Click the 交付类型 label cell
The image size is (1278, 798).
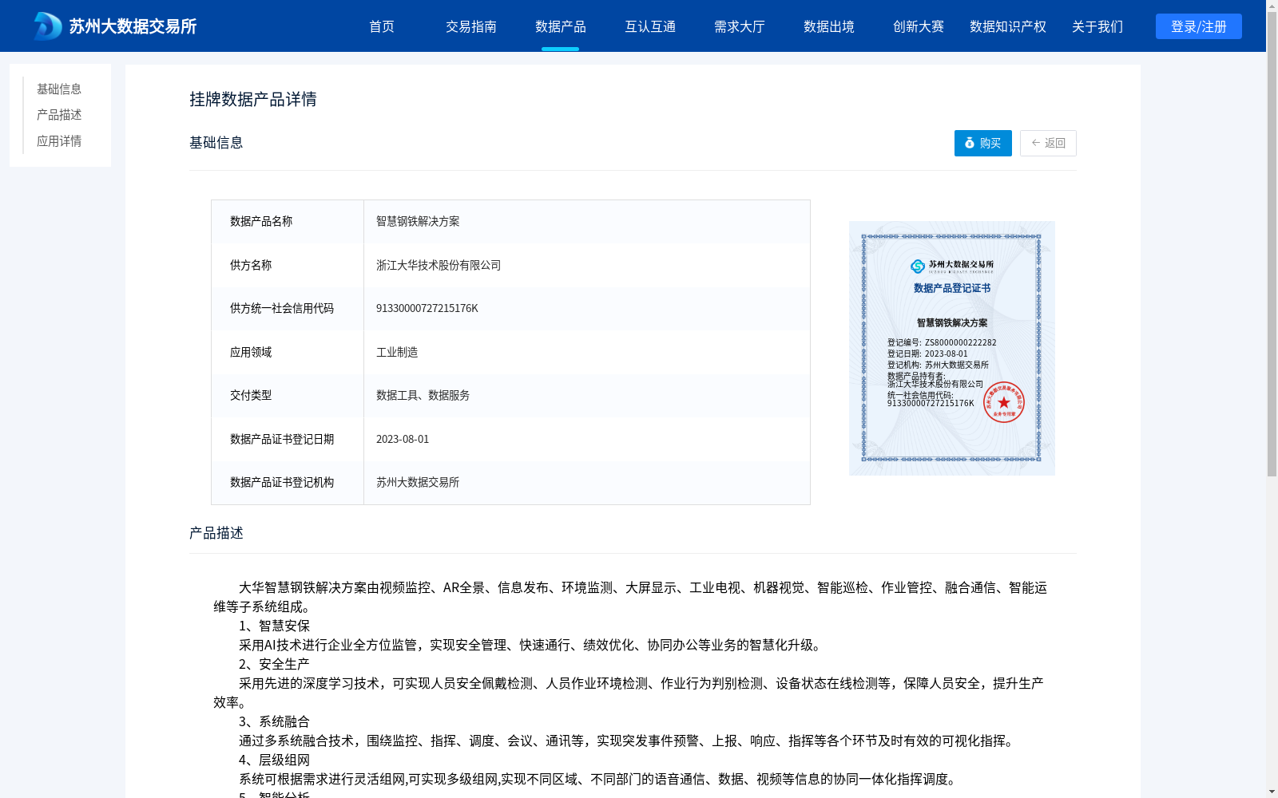288,395
